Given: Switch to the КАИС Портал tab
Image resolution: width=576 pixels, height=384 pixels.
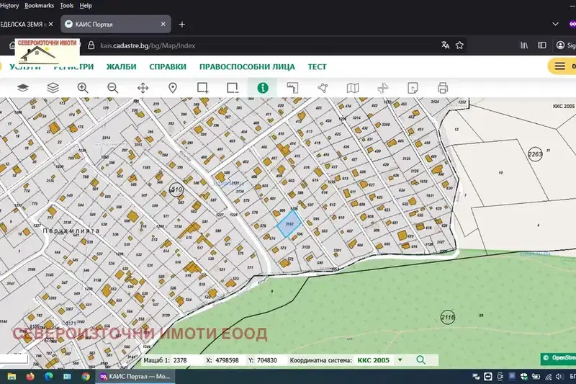Looking at the screenshot, I should 116,24.
